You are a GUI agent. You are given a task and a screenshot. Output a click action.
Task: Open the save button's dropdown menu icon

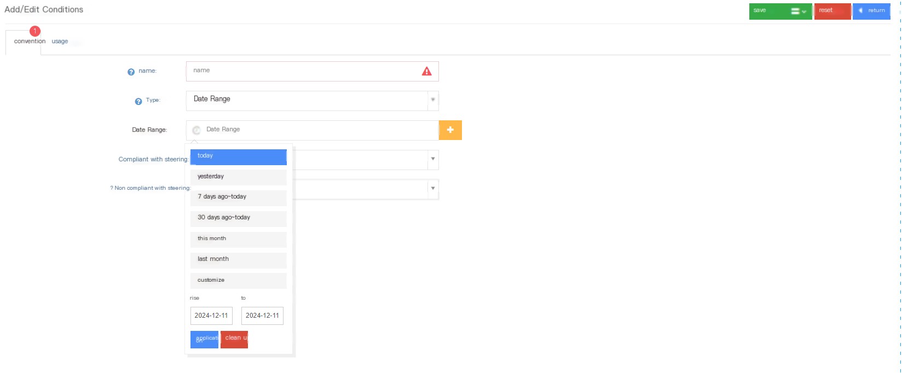[799, 11]
